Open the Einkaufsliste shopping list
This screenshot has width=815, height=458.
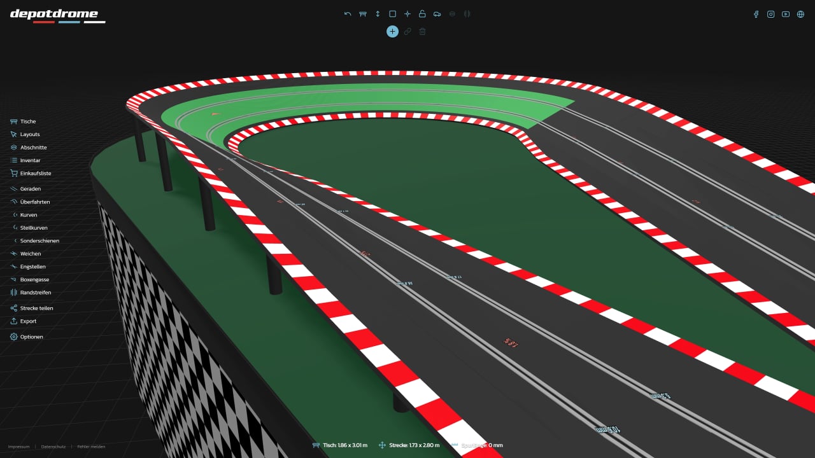(x=31, y=173)
